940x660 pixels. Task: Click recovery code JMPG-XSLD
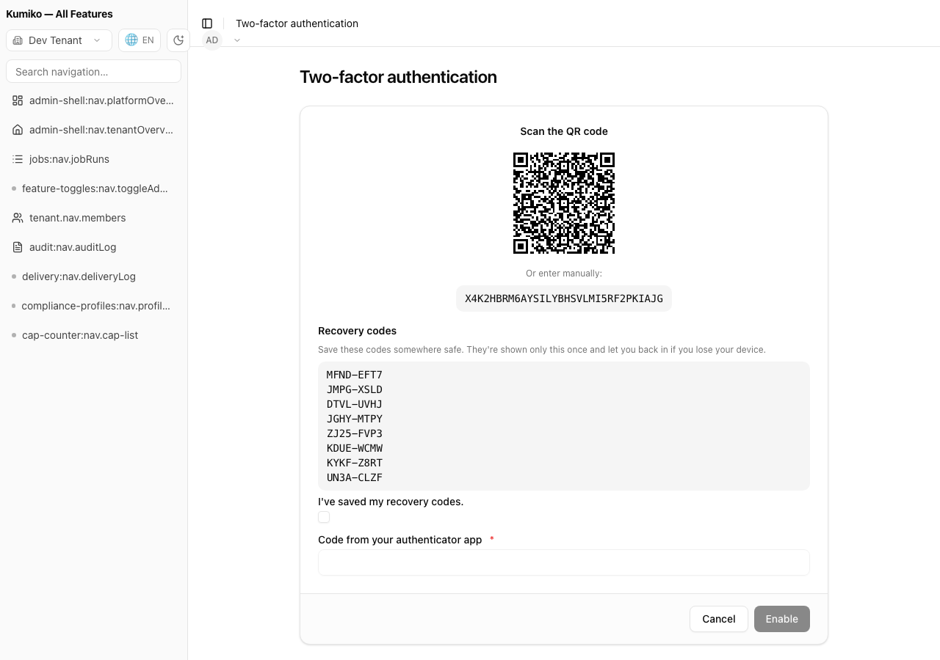pos(355,389)
